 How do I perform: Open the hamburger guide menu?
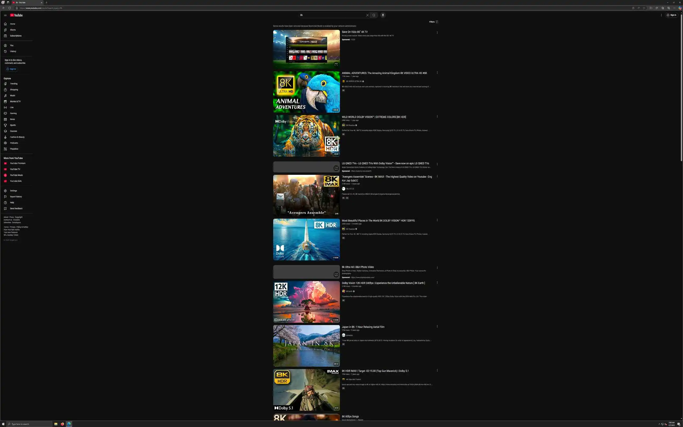coord(5,15)
